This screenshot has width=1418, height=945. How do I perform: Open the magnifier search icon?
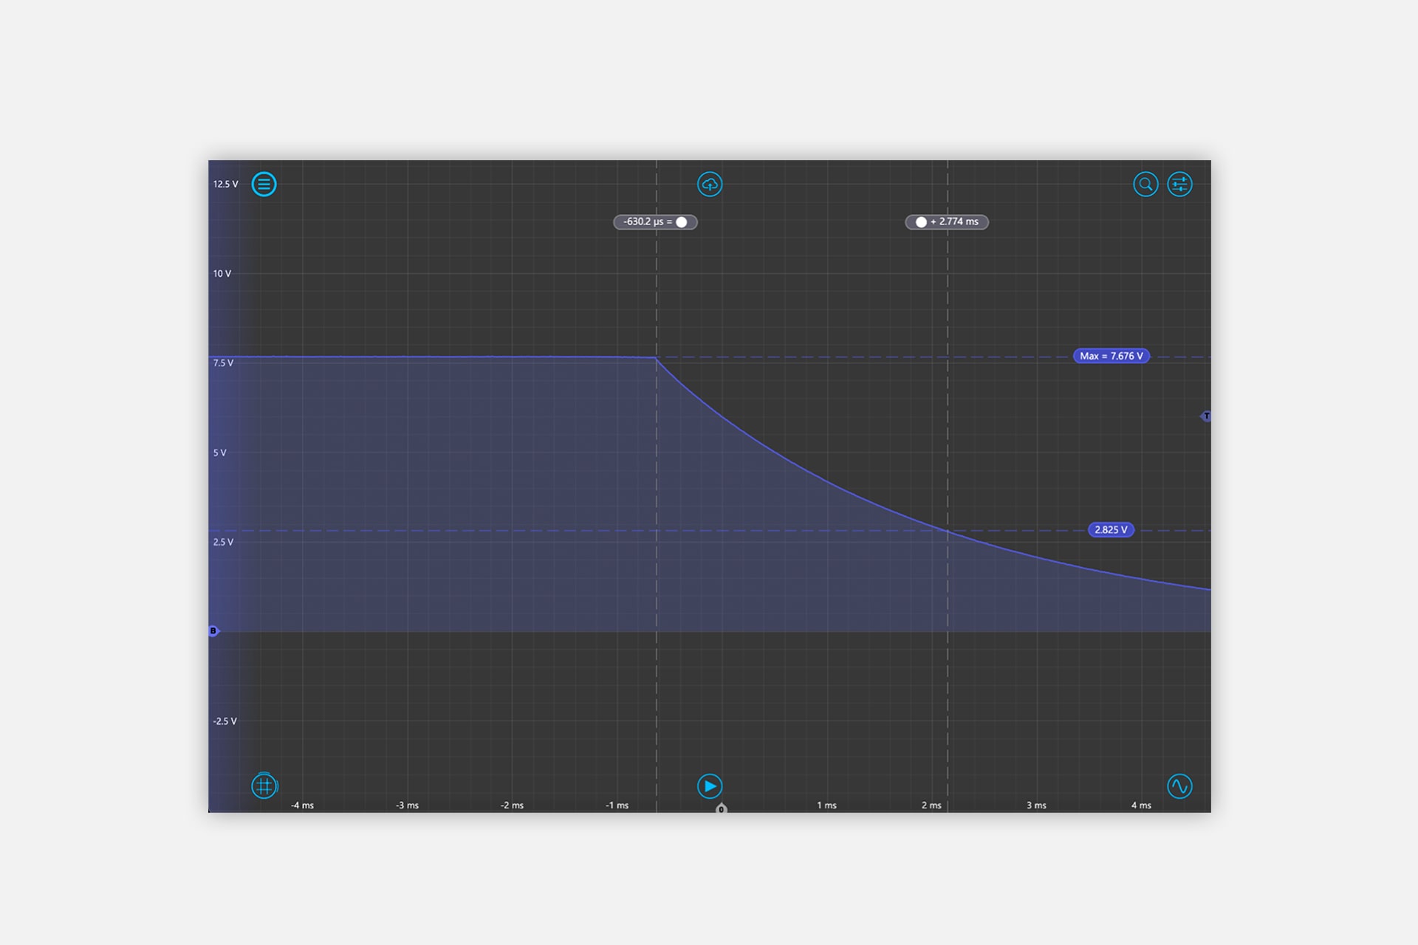[x=1145, y=184]
